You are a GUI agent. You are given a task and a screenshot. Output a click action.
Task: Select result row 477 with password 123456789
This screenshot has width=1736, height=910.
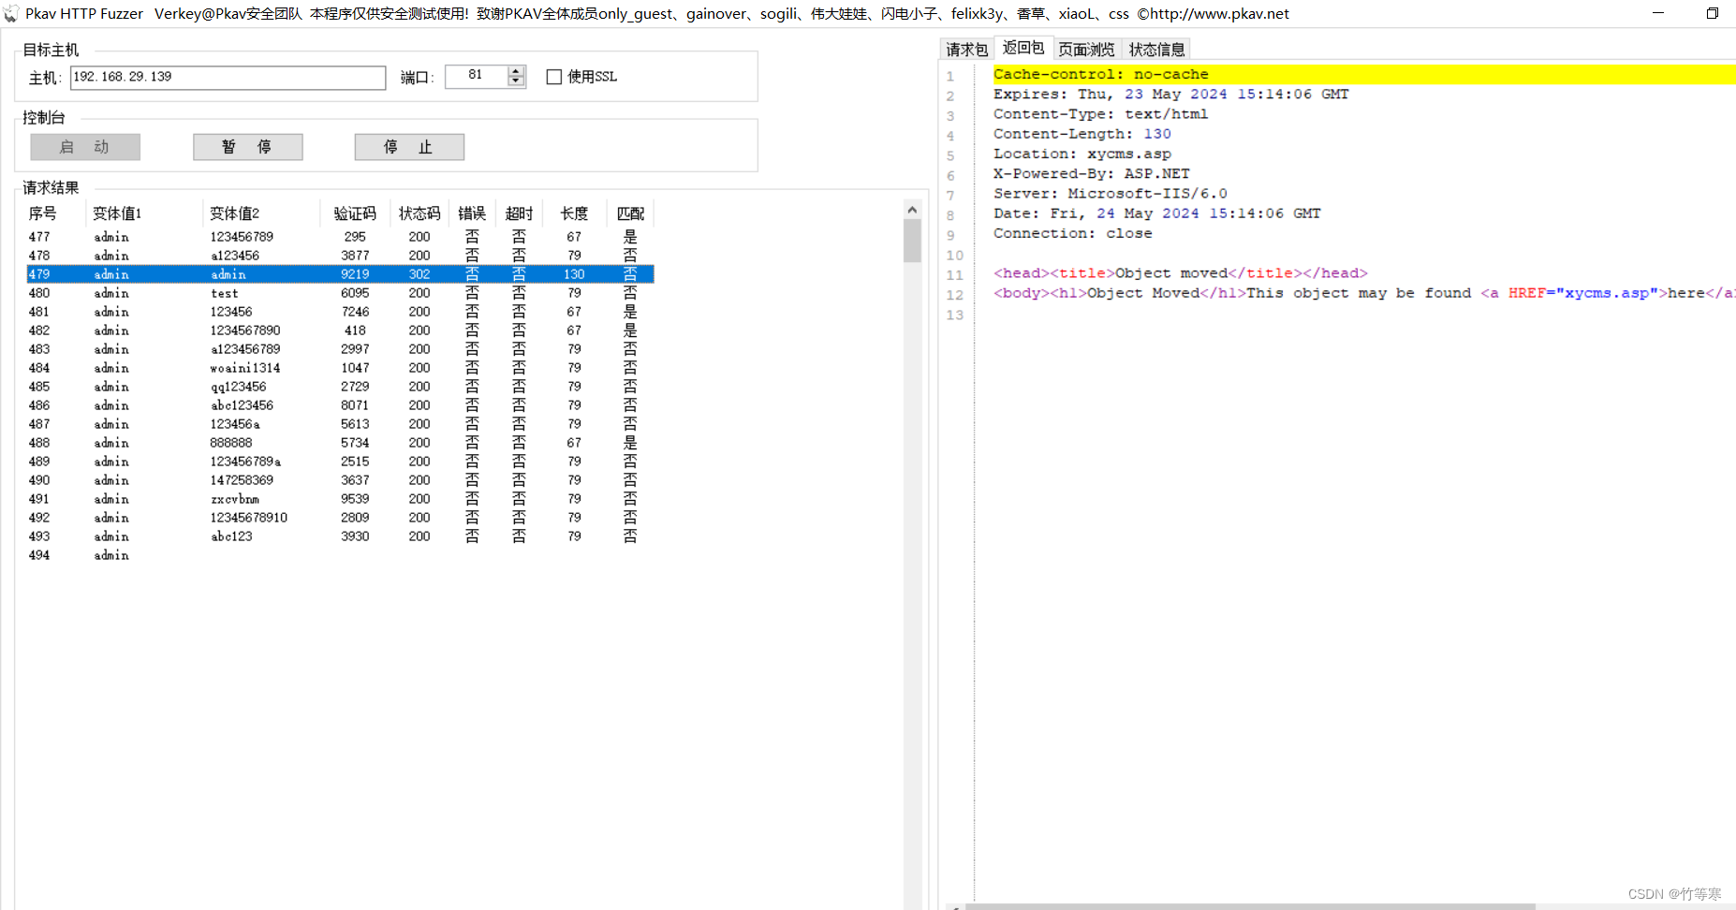pos(340,237)
